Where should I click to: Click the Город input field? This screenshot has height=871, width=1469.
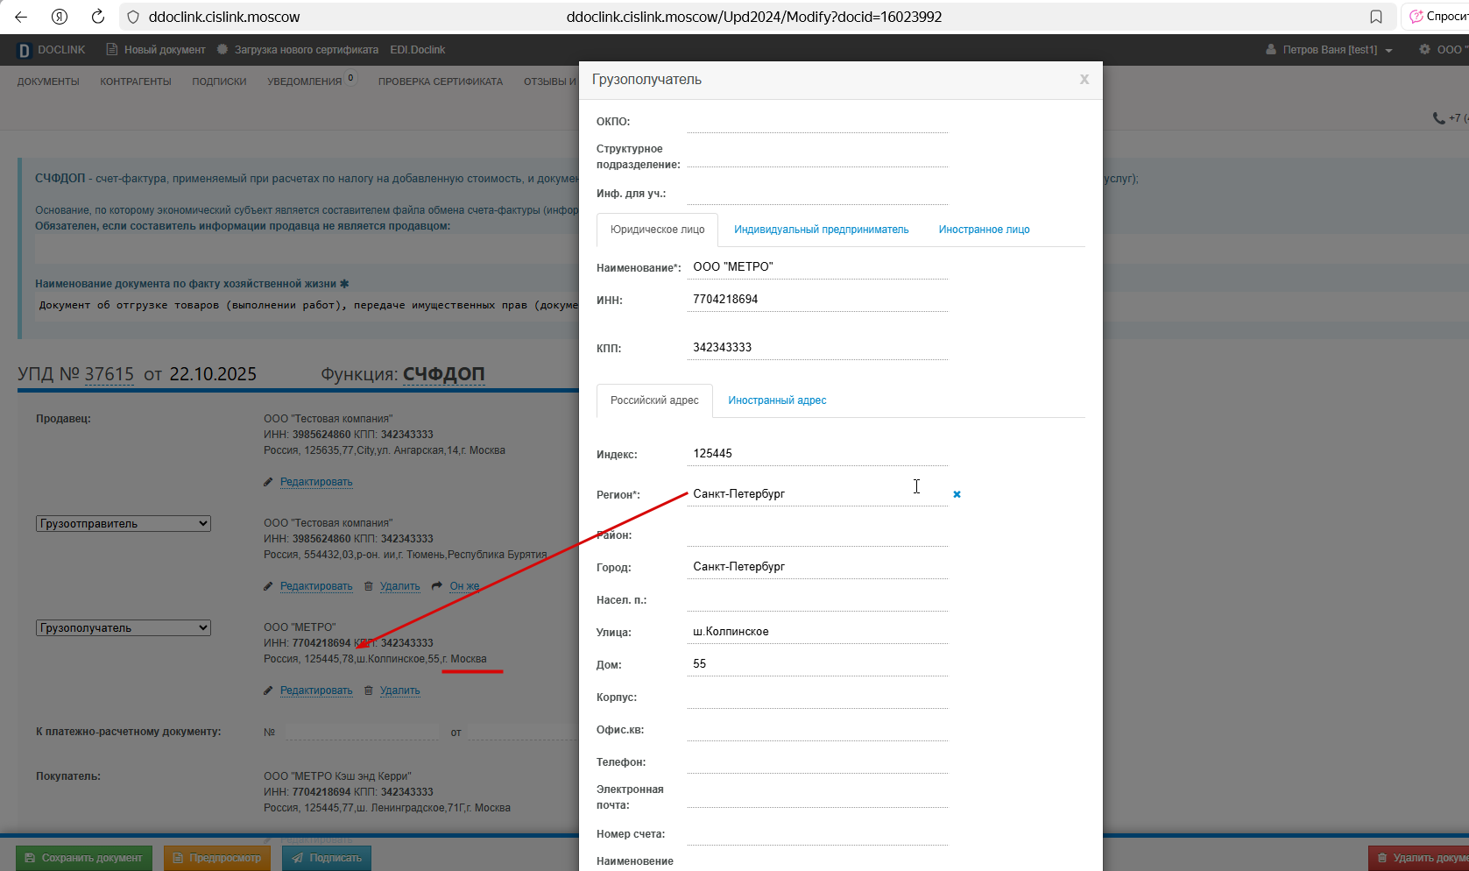pos(817,567)
